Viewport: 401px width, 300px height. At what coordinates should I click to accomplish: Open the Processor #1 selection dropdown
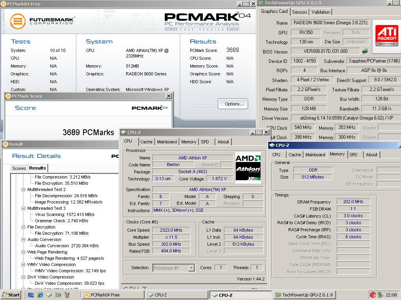191,268
